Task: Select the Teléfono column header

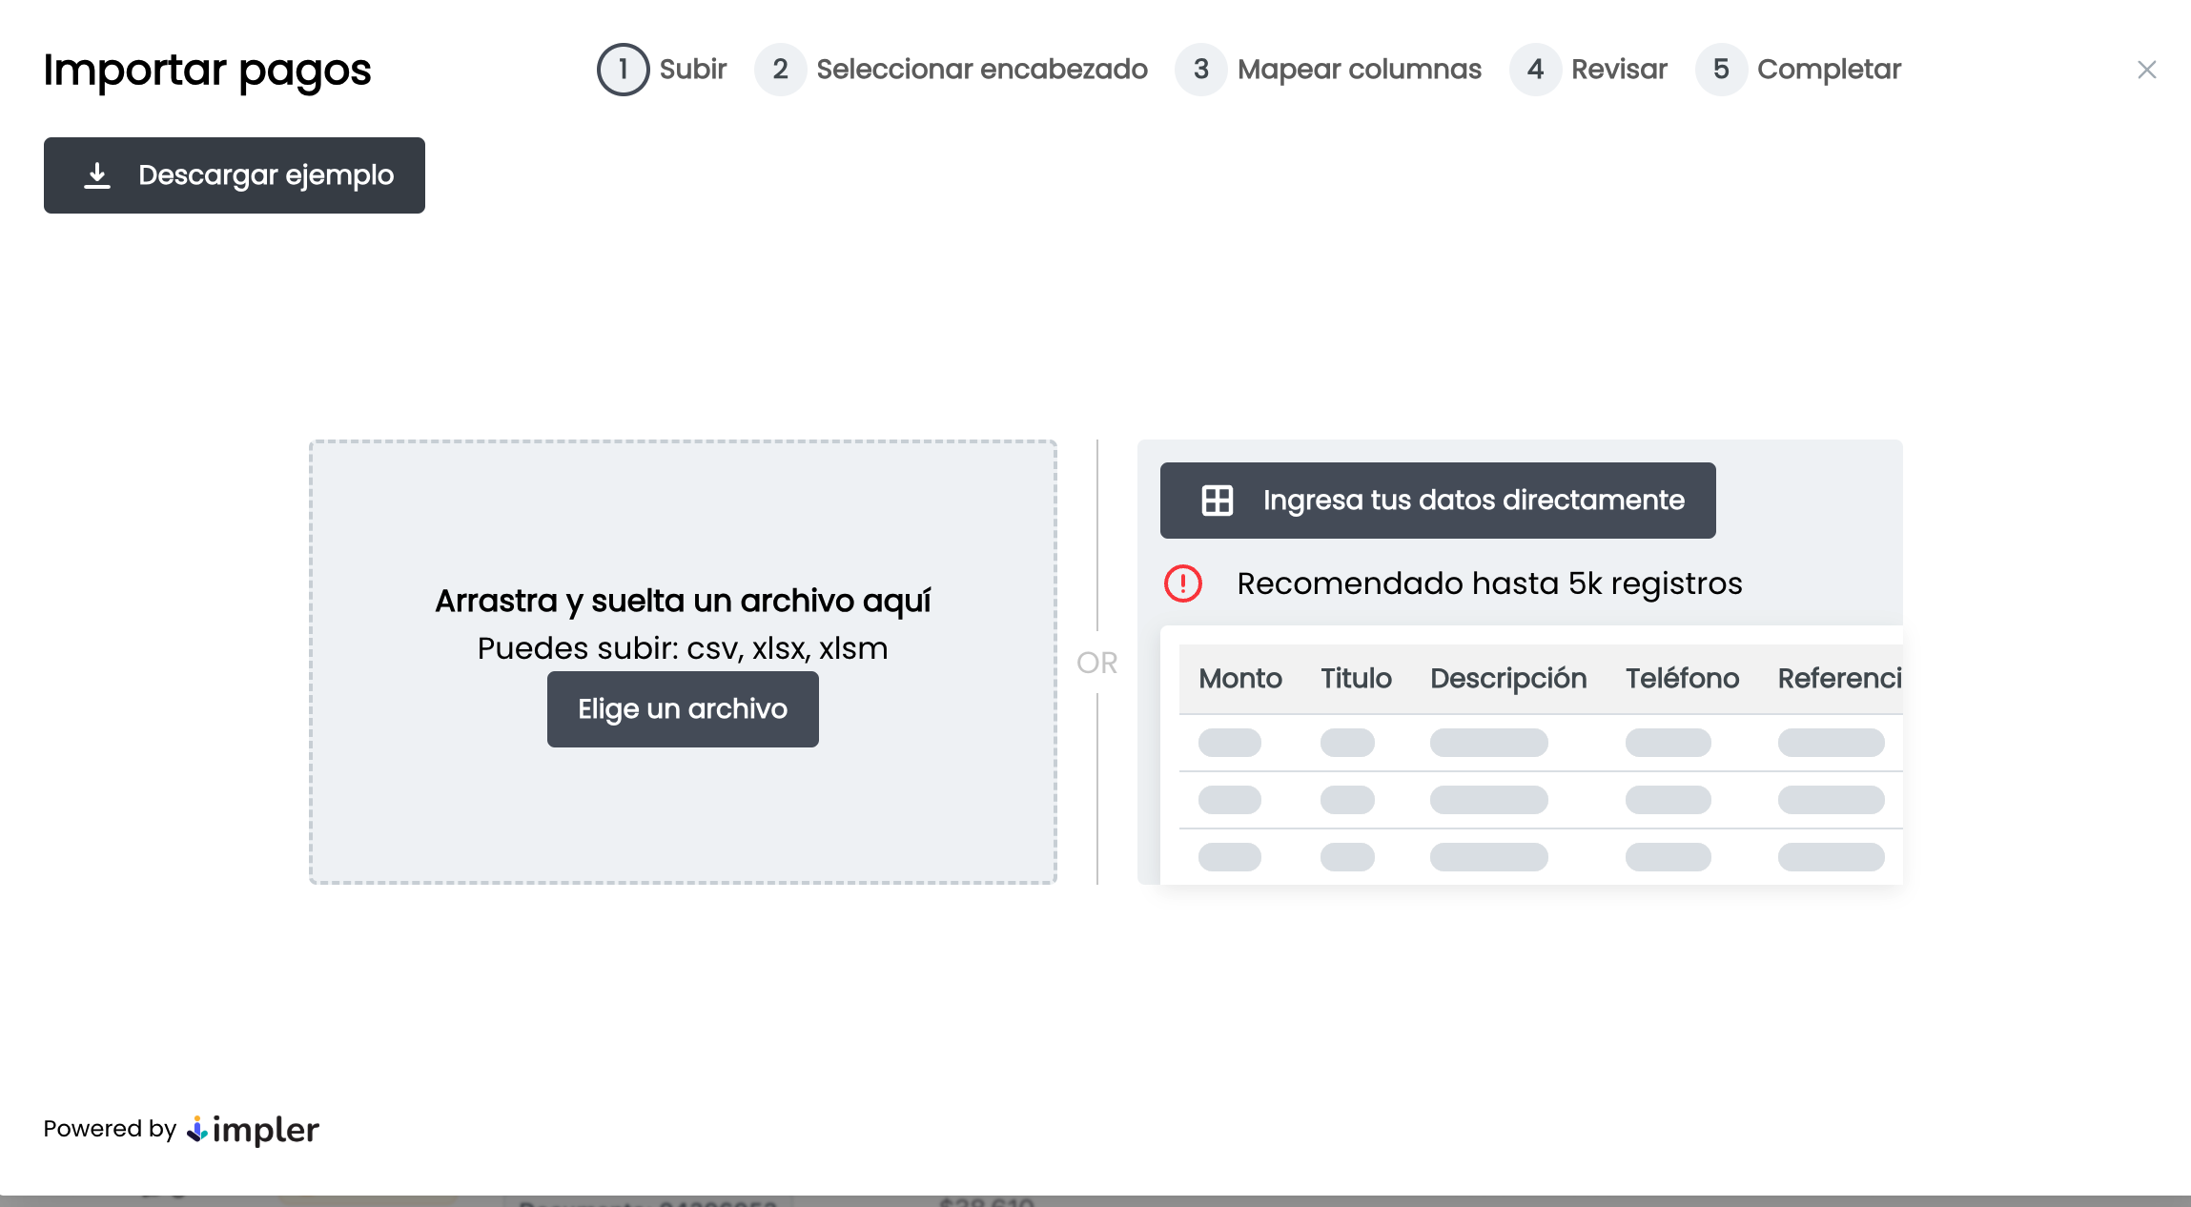Action: pos(1682,678)
